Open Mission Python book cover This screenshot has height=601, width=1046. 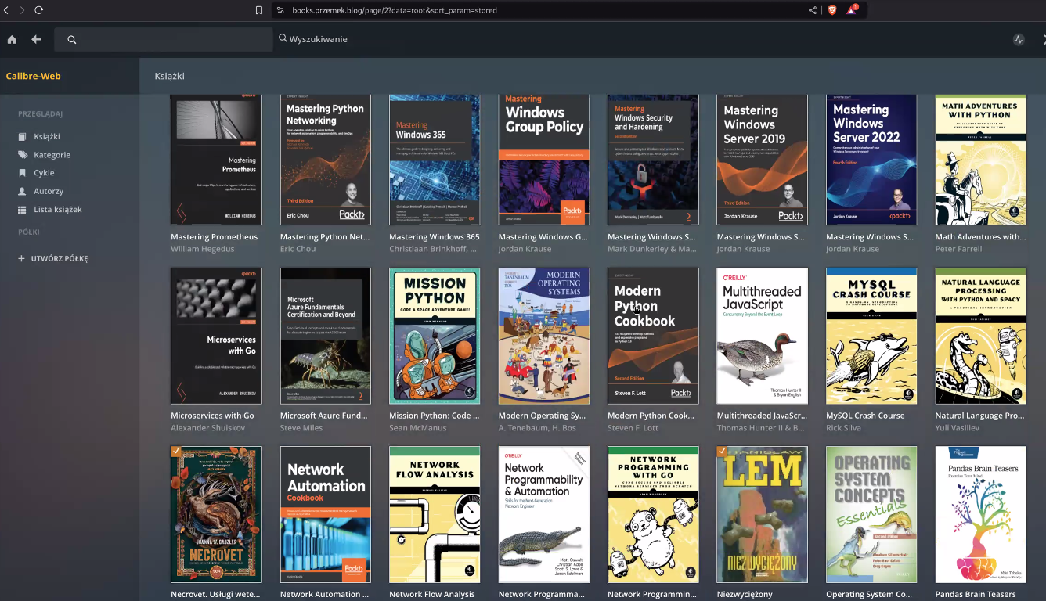[435, 336]
